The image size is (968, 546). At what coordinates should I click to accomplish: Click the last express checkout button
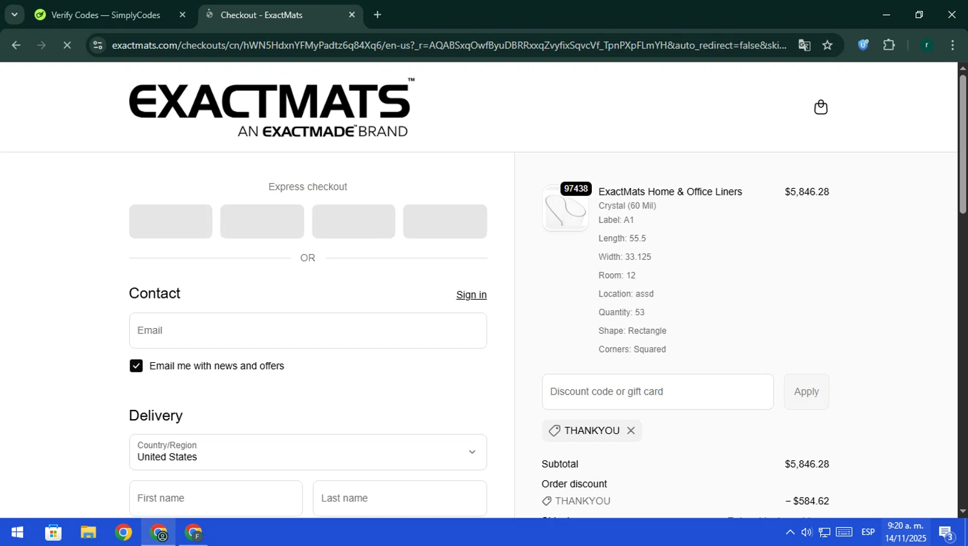click(445, 222)
